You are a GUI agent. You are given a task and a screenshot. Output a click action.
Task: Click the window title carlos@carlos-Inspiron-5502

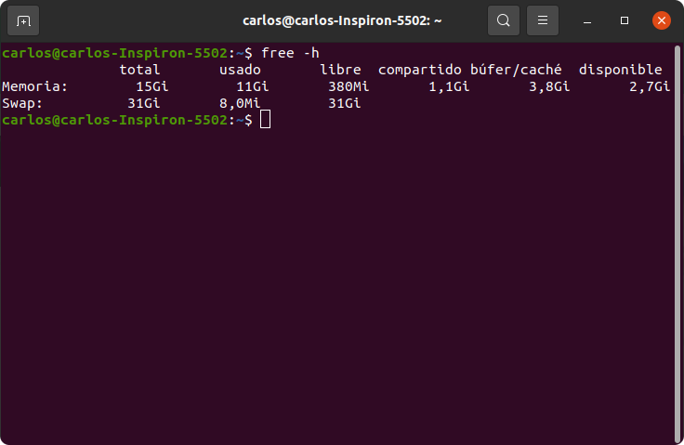pyautogui.click(x=342, y=20)
